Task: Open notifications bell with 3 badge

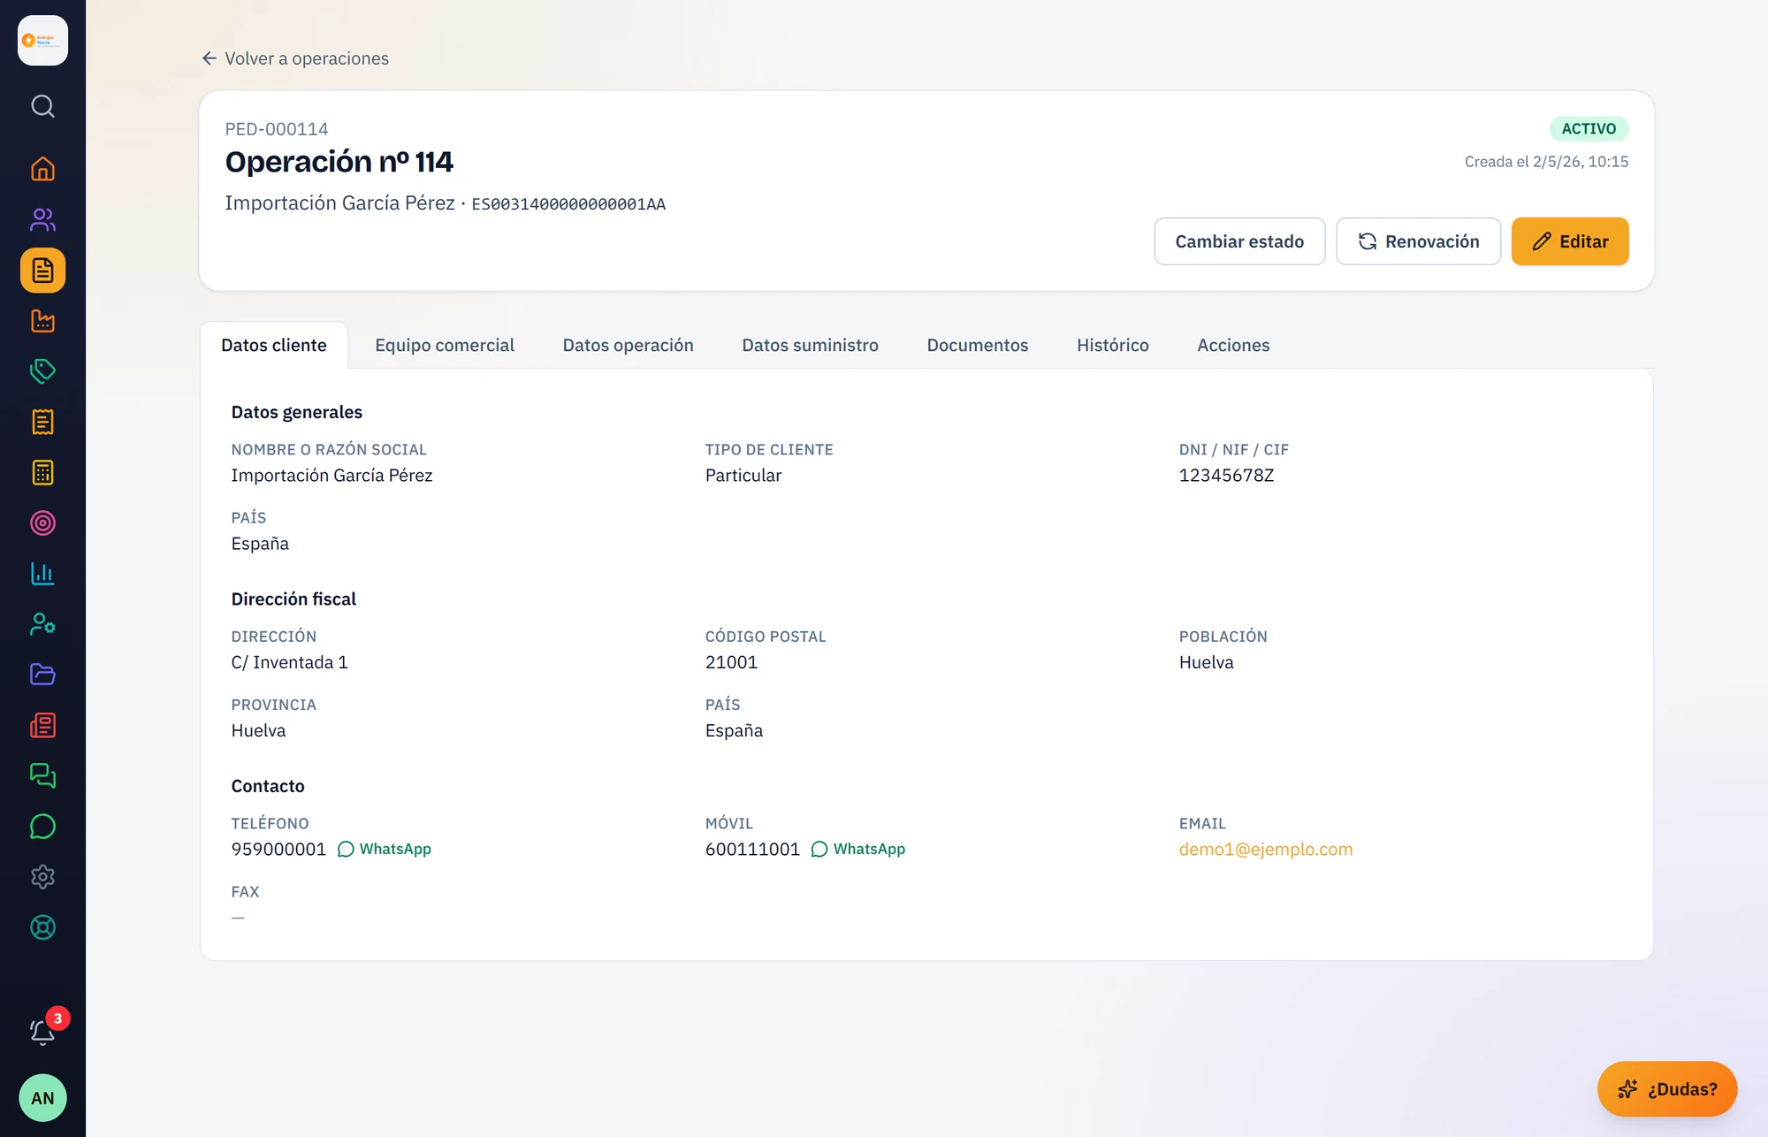Action: click(42, 1031)
